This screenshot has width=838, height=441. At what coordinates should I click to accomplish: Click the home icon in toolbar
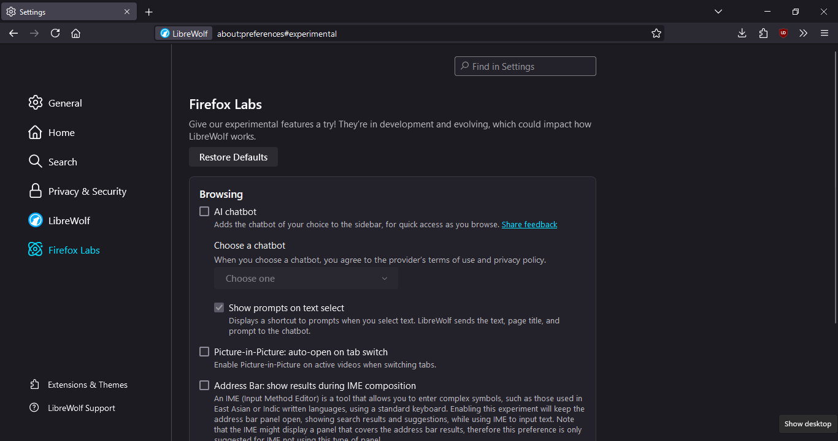point(76,33)
